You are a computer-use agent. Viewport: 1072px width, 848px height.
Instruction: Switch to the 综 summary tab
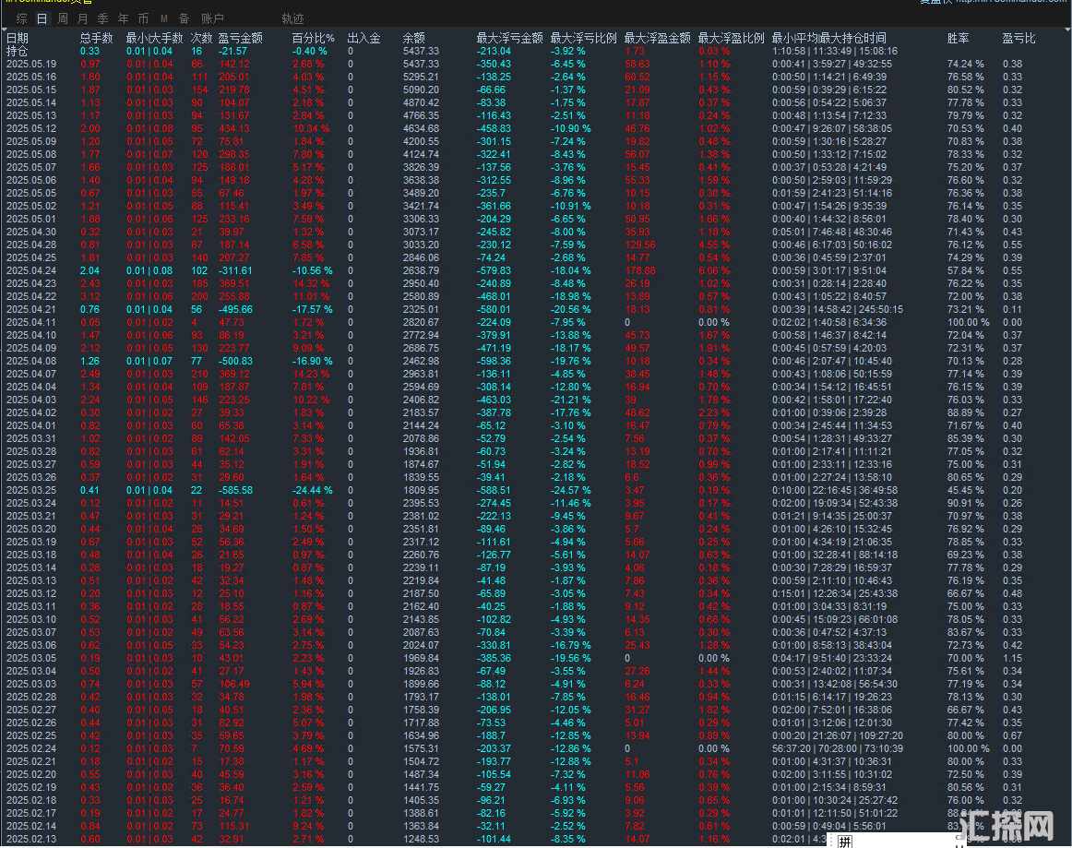tap(22, 18)
